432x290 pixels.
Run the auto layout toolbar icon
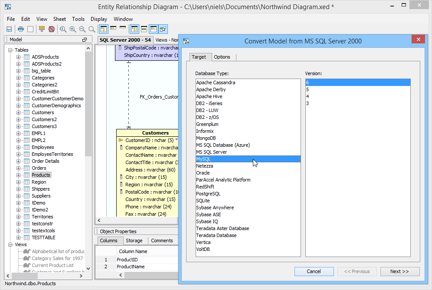(42, 29)
